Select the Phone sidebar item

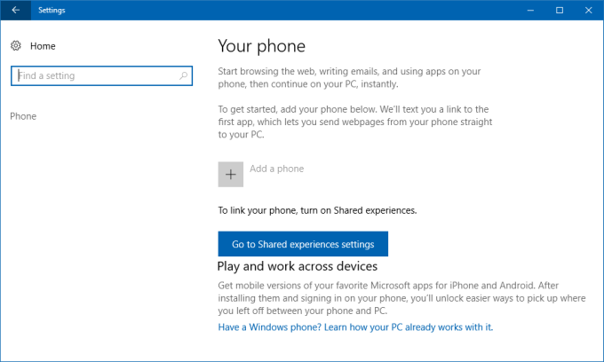(23, 116)
